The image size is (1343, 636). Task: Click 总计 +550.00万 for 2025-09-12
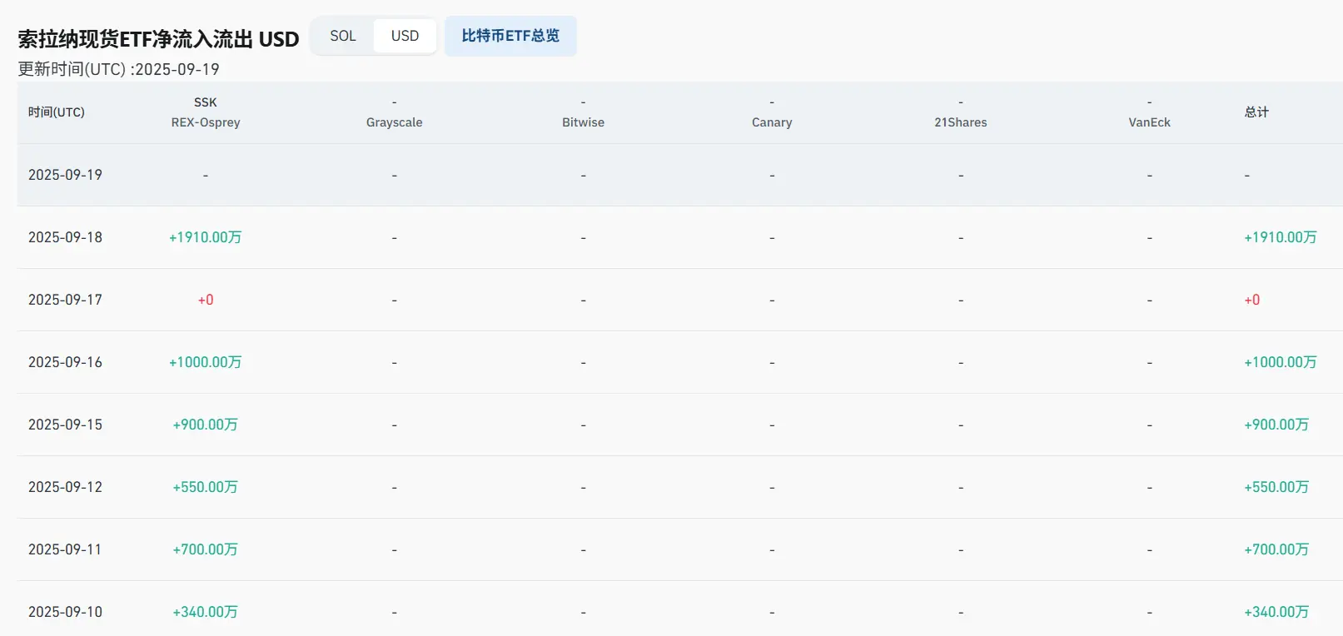(x=1276, y=487)
